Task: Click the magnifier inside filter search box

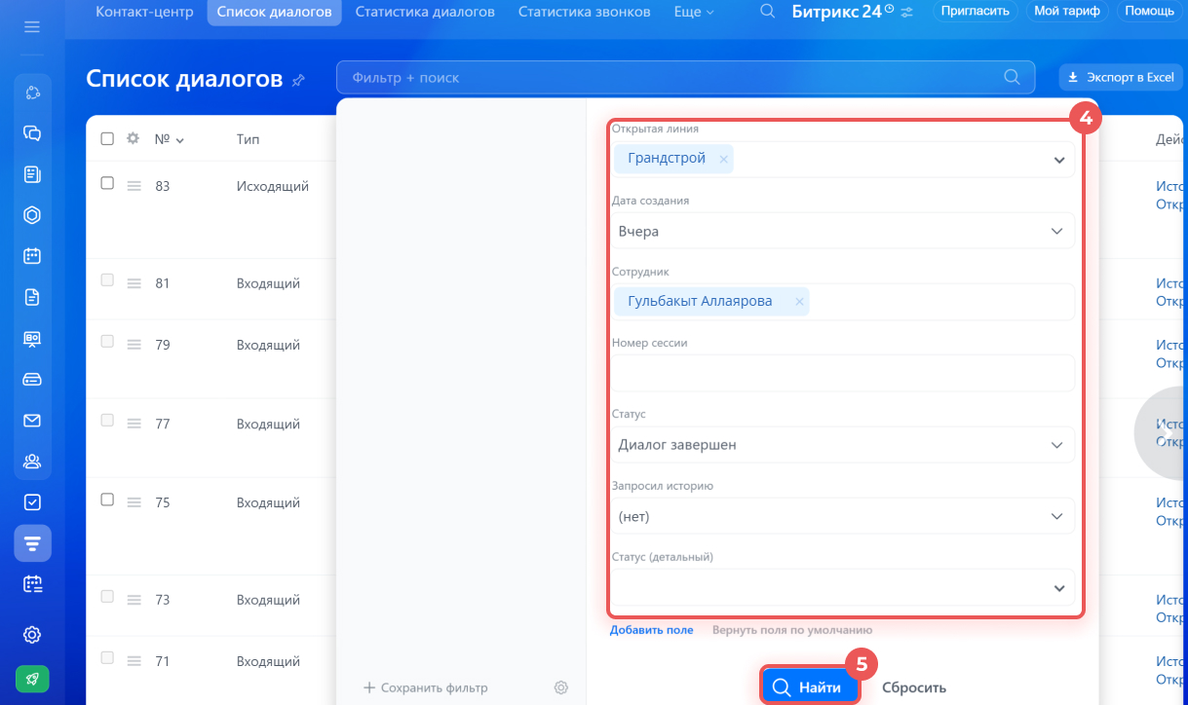Action: click(1013, 77)
